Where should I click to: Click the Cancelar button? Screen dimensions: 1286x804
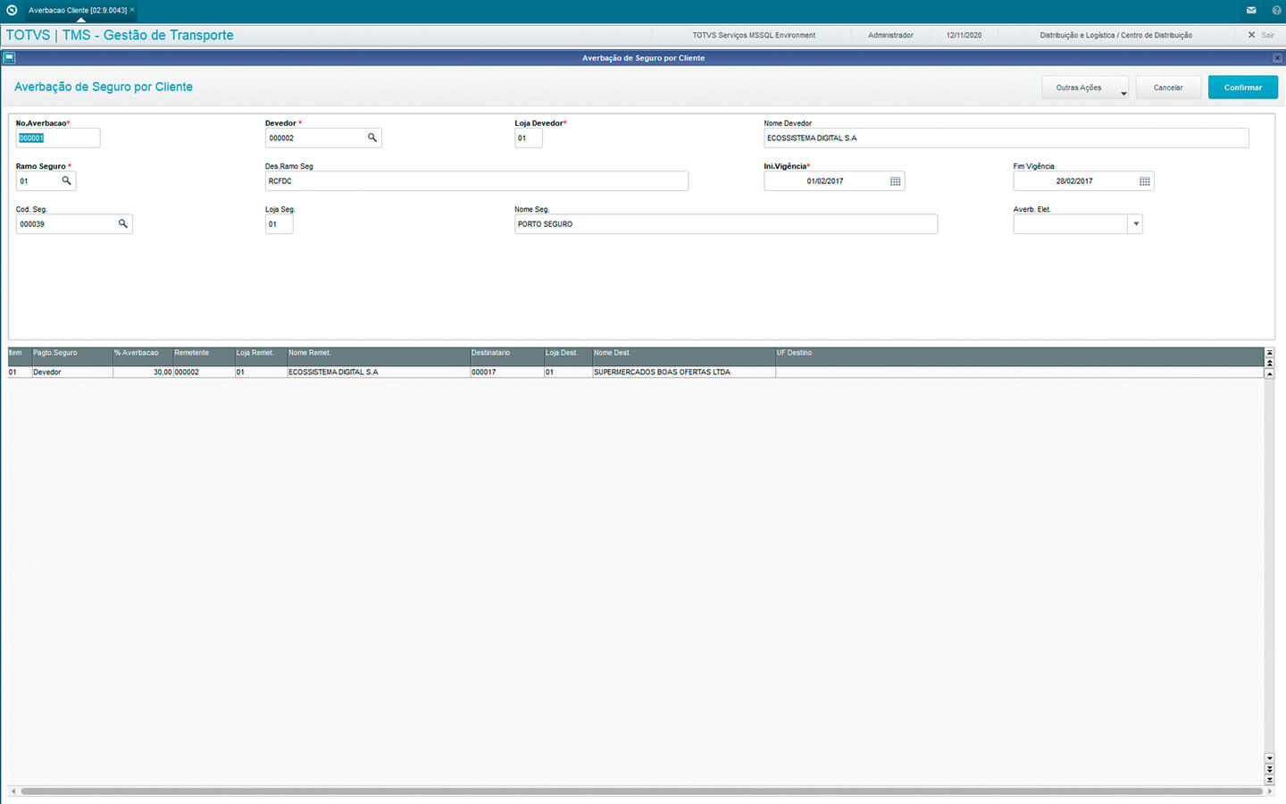click(1167, 88)
